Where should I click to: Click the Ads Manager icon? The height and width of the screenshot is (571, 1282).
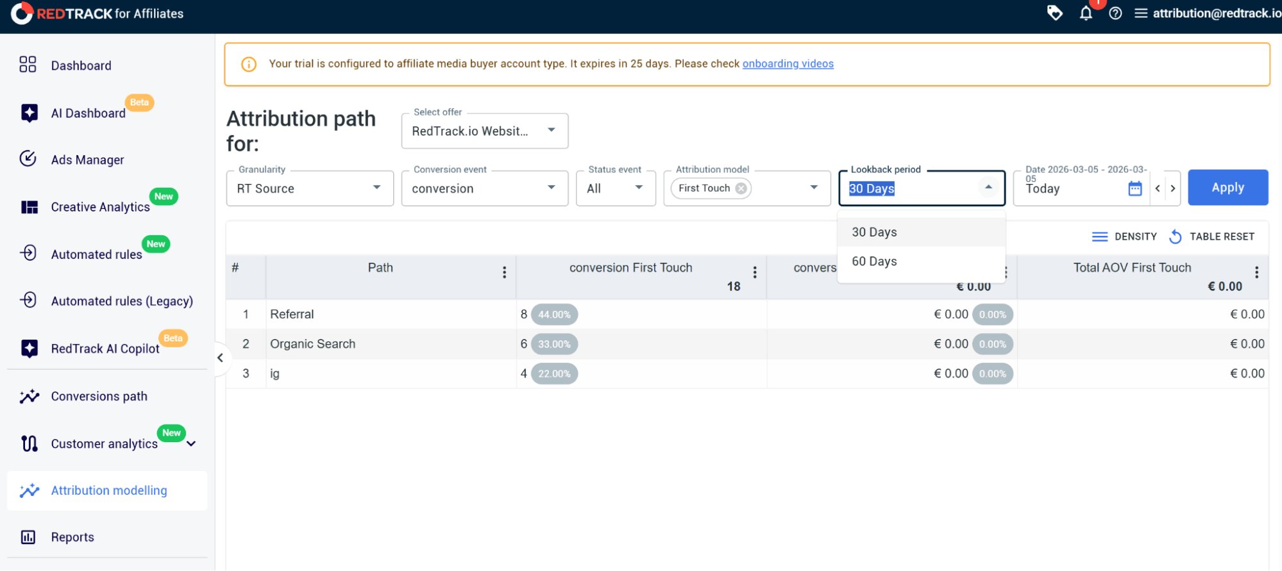[x=28, y=159]
